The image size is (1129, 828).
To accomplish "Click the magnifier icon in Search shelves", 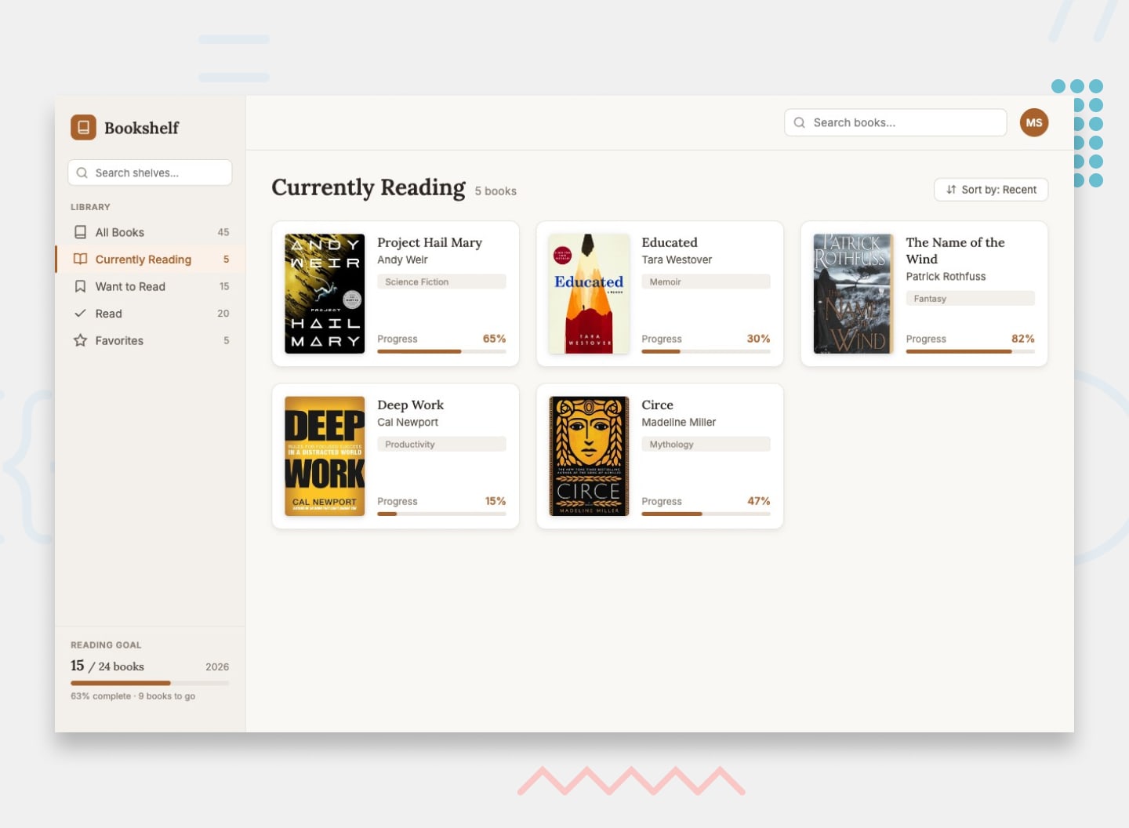I will pyautogui.click(x=82, y=172).
